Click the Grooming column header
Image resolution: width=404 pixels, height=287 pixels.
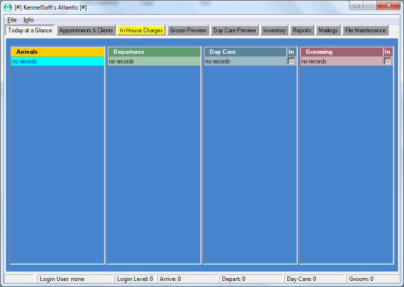(342, 52)
